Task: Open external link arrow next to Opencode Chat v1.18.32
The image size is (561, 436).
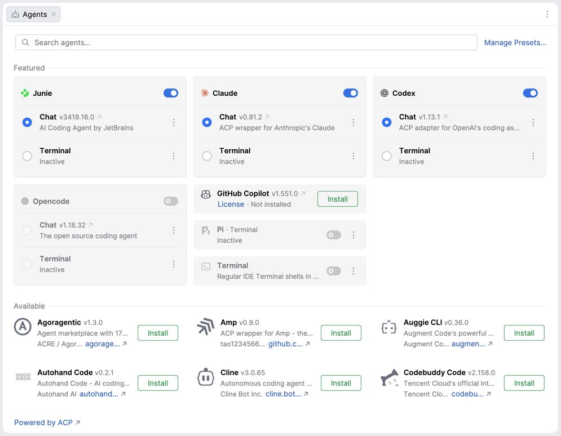Action: [91, 225]
